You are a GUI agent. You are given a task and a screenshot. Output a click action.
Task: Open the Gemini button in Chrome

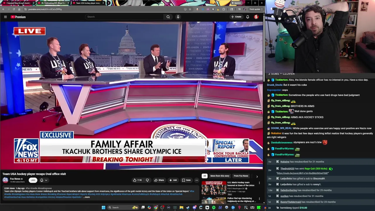coord(236,3)
